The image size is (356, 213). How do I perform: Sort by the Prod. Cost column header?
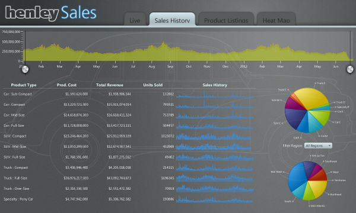(66, 85)
